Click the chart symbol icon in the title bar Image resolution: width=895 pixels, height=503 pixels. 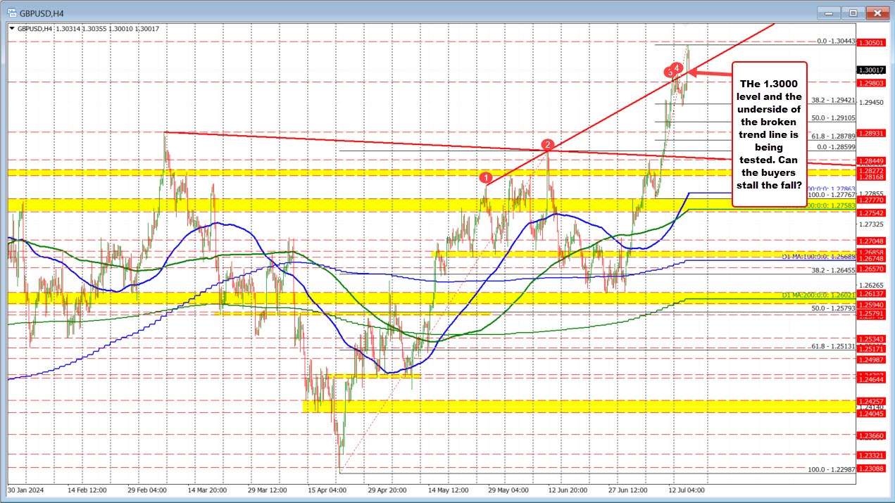pyautogui.click(x=11, y=12)
